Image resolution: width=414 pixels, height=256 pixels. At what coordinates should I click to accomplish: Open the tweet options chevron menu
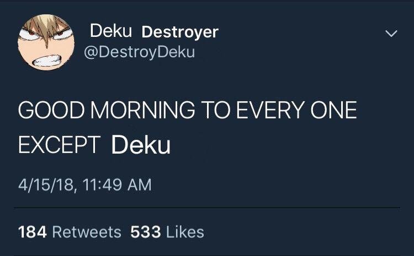coord(391,34)
